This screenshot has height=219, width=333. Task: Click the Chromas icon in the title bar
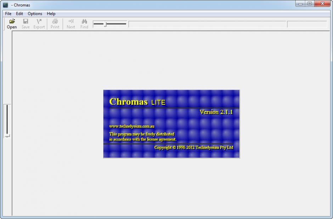[5, 5]
